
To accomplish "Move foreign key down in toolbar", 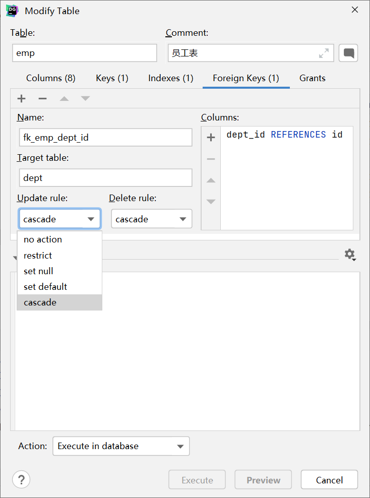I will pos(85,98).
